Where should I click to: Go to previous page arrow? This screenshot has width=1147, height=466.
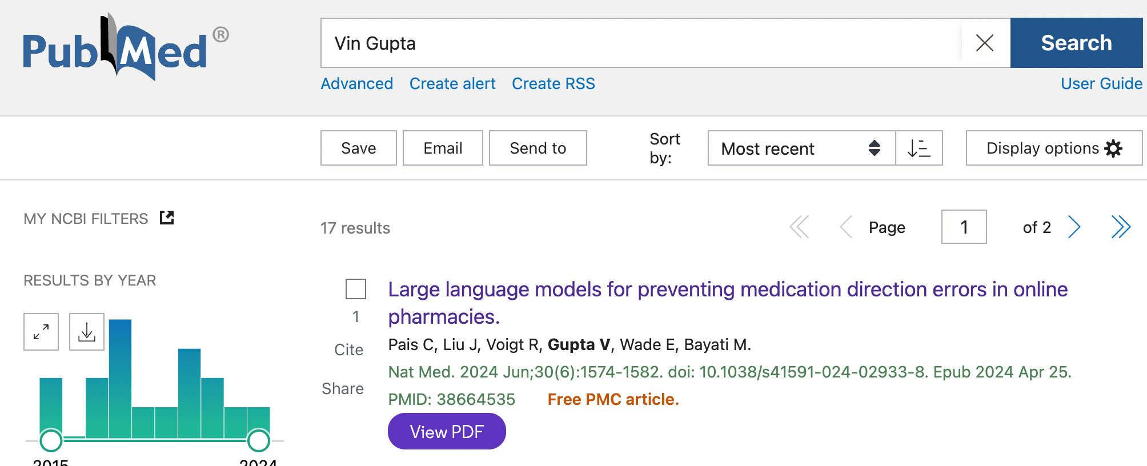[846, 227]
